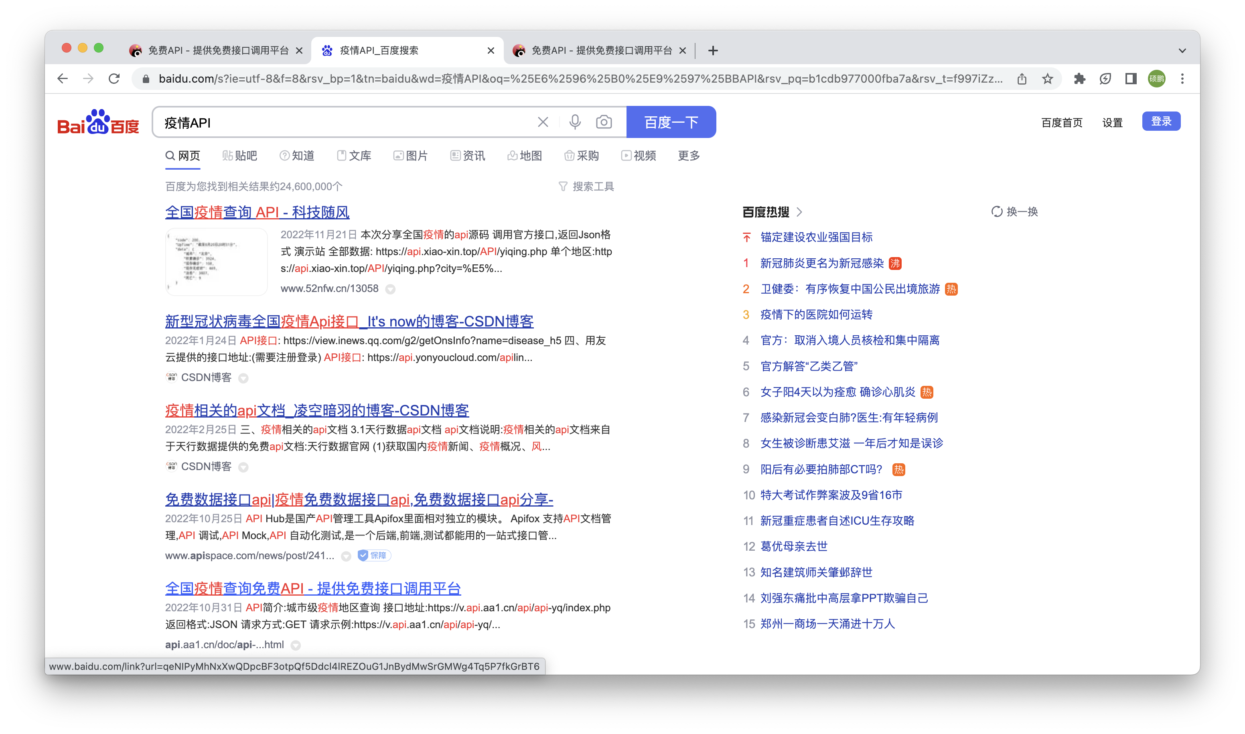Image resolution: width=1245 pixels, height=734 pixels.
Task: Open the extensions puzzle icon
Action: pos(1079,79)
